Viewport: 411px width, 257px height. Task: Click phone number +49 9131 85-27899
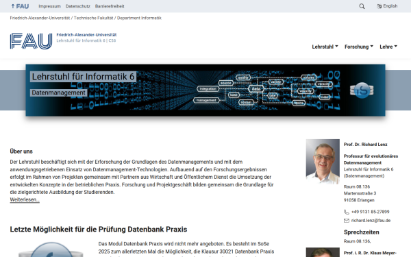[x=370, y=212]
